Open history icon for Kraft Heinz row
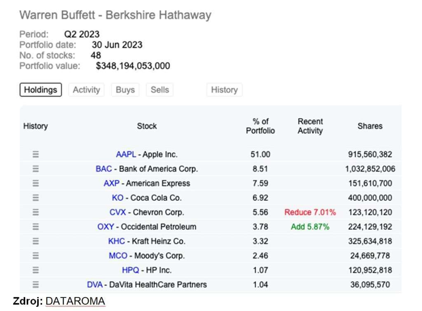The height and width of the screenshot is (311, 422). point(35,241)
